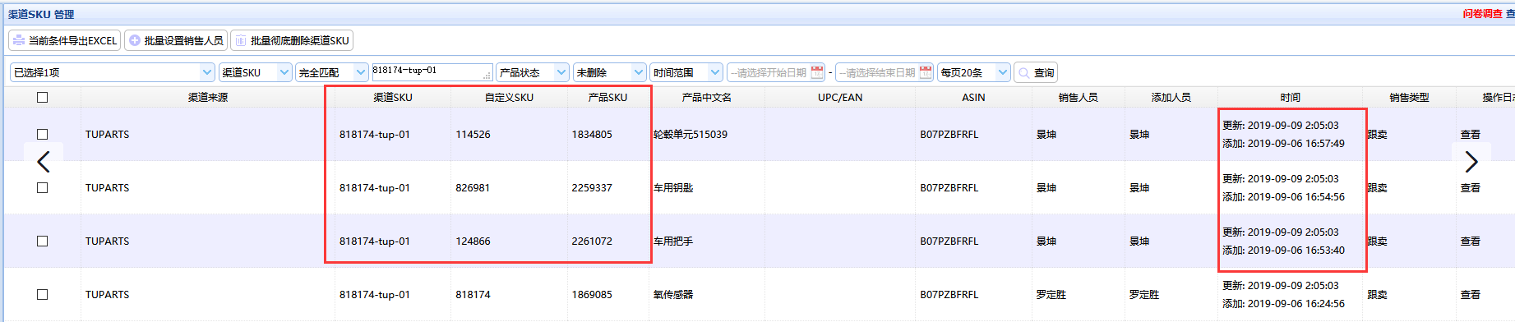
Task: Click the ASIN column header
Action: pyautogui.click(x=973, y=97)
